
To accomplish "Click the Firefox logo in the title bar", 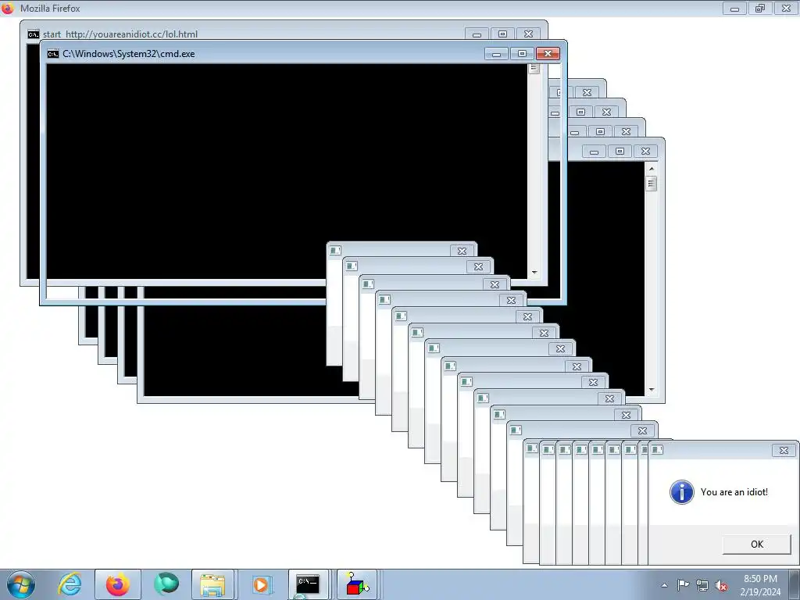I will pos(7,8).
